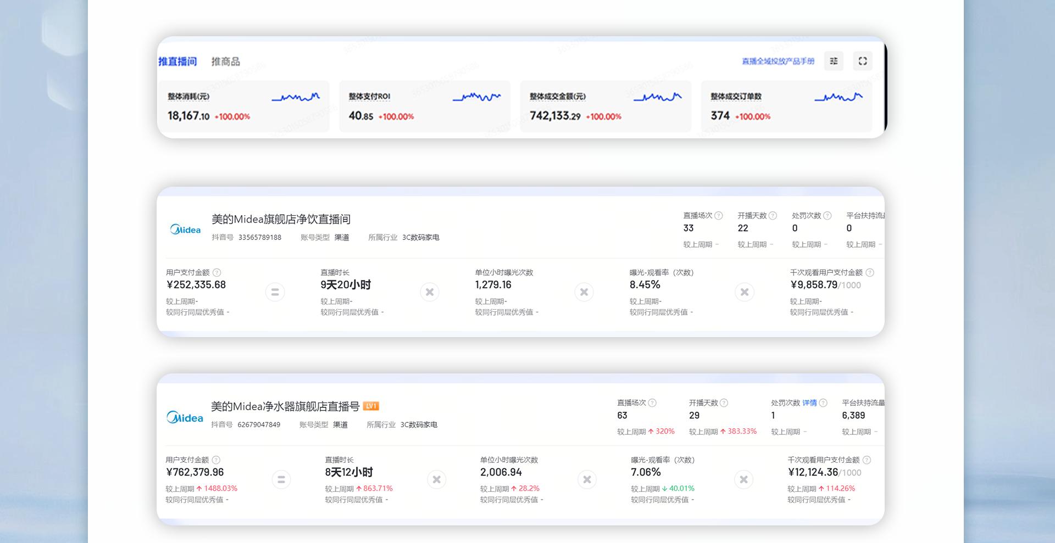This screenshot has height=543, width=1055.
Task: Select the 1,279.16 hourly exposure value
Action: click(x=493, y=285)
